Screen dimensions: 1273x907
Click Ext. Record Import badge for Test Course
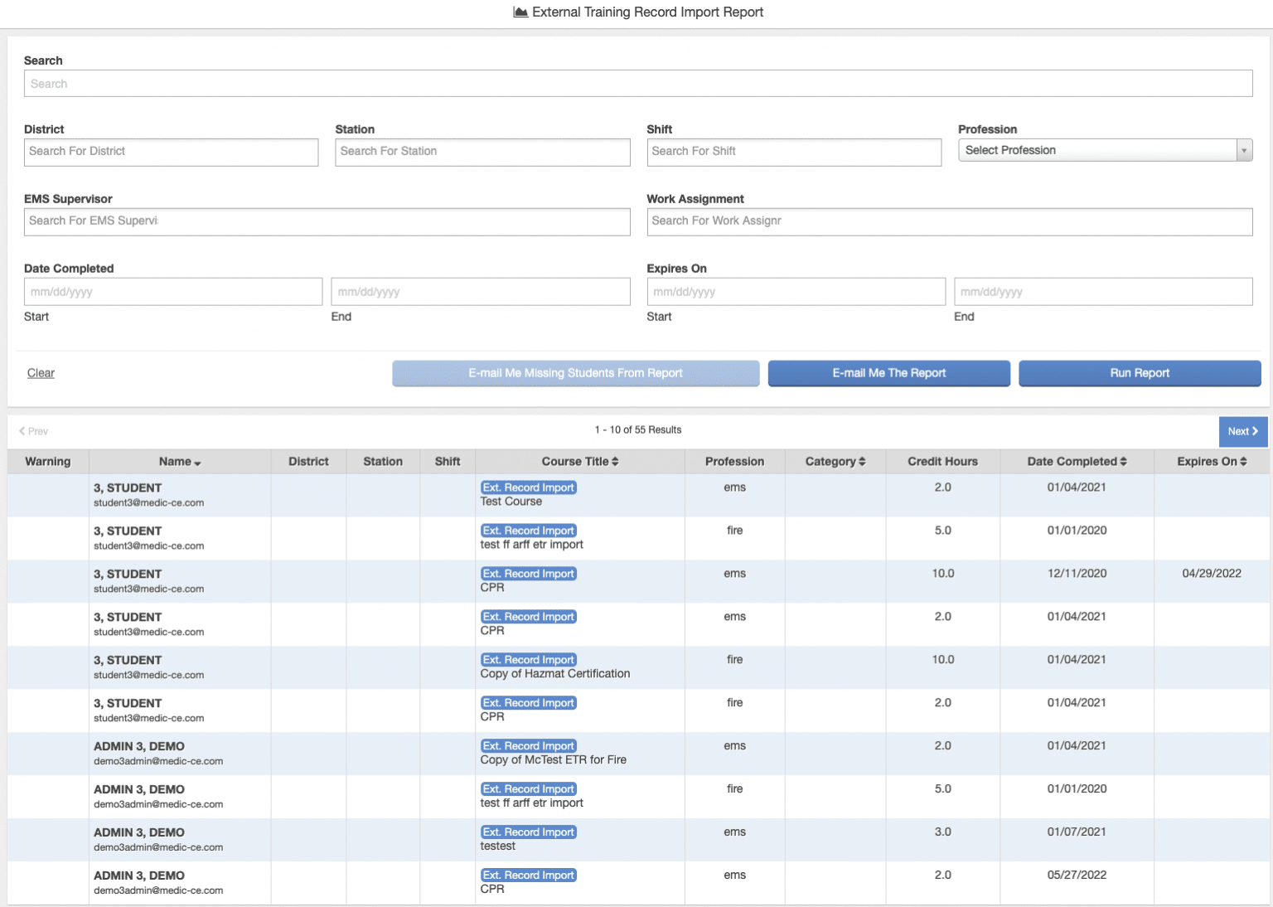[529, 487]
